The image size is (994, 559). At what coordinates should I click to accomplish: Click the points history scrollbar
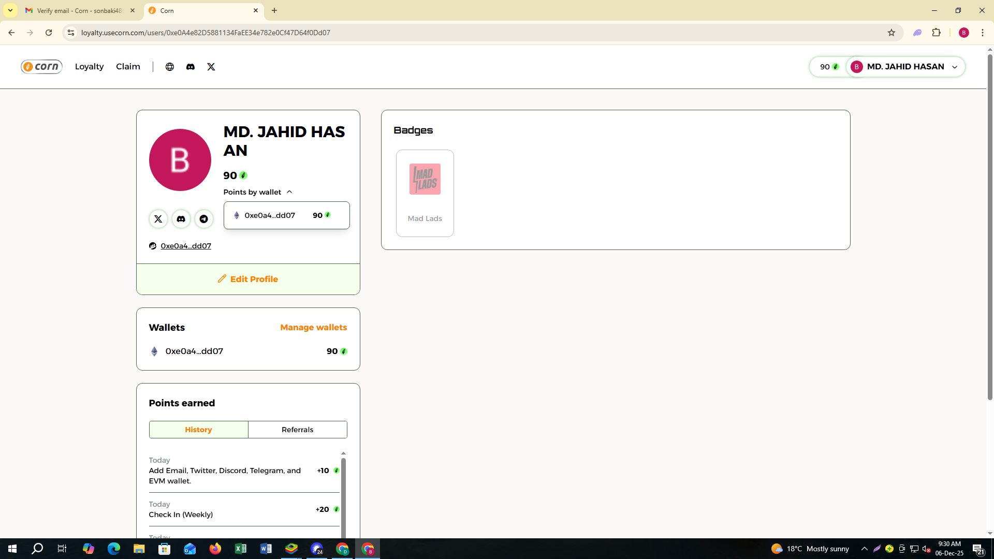coord(343,497)
